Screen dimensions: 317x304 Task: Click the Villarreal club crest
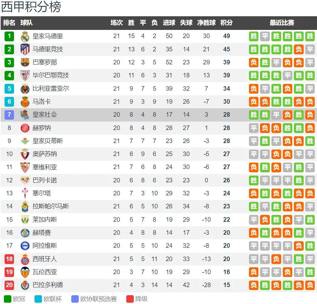tap(25, 88)
